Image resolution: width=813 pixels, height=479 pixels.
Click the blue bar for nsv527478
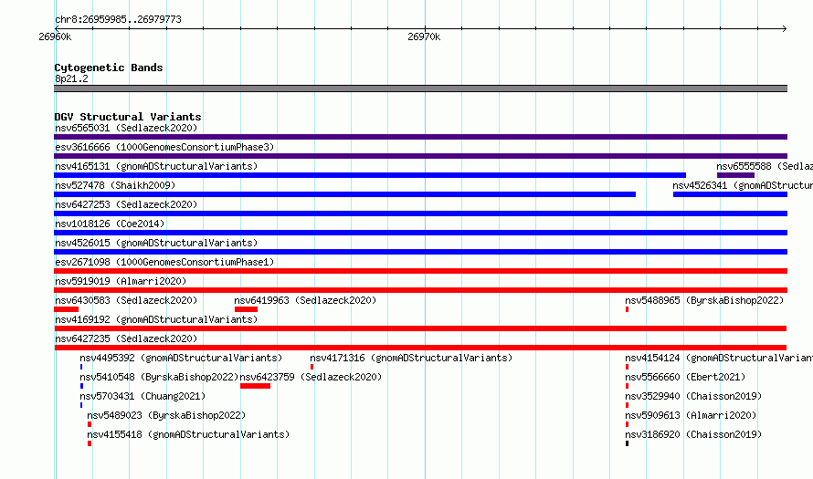[x=344, y=194]
